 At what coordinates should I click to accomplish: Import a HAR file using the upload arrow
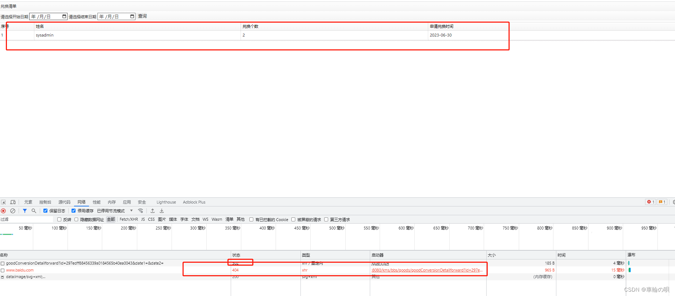(x=153, y=211)
